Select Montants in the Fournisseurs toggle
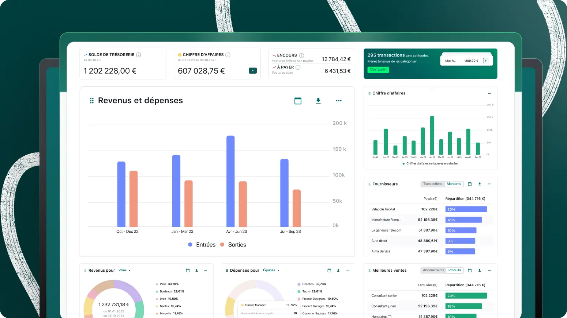This screenshot has width=567, height=318. (454, 184)
